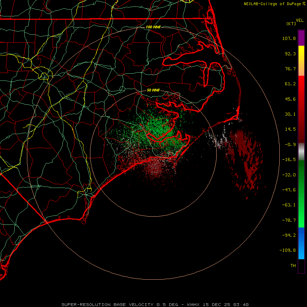This screenshot has width=307, height=307.
Task: Select the 92.3 scale value
Action: [290, 54]
